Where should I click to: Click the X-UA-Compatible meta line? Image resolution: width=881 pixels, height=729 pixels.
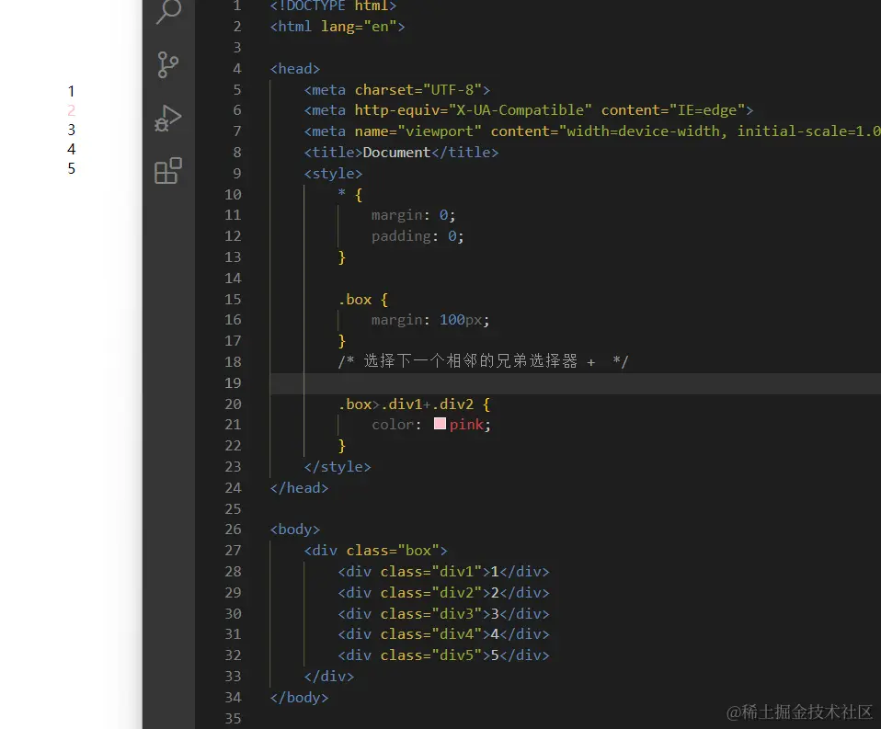click(x=529, y=110)
